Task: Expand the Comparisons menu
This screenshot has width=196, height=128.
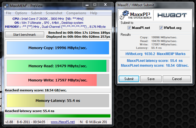Action: click(x=76, y=13)
